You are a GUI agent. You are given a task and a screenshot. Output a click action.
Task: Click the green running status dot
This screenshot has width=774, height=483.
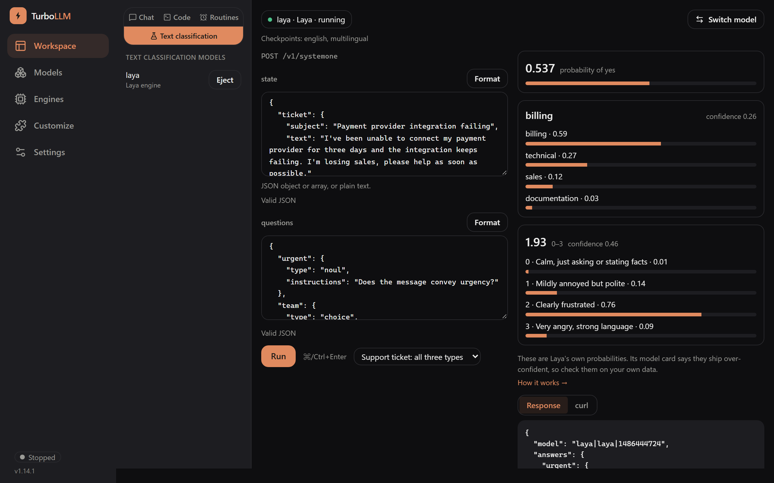(270, 20)
